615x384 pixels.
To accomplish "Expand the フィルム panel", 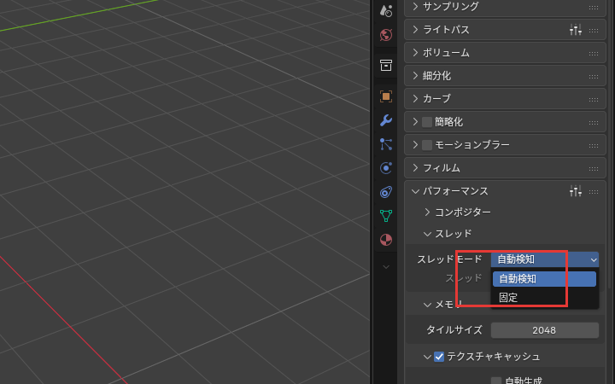I will click(x=415, y=168).
